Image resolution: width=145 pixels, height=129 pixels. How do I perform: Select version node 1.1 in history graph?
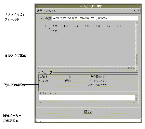(44, 26)
